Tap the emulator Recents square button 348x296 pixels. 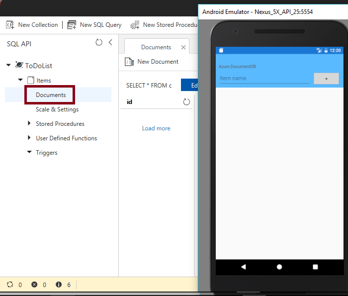point(315,267)
